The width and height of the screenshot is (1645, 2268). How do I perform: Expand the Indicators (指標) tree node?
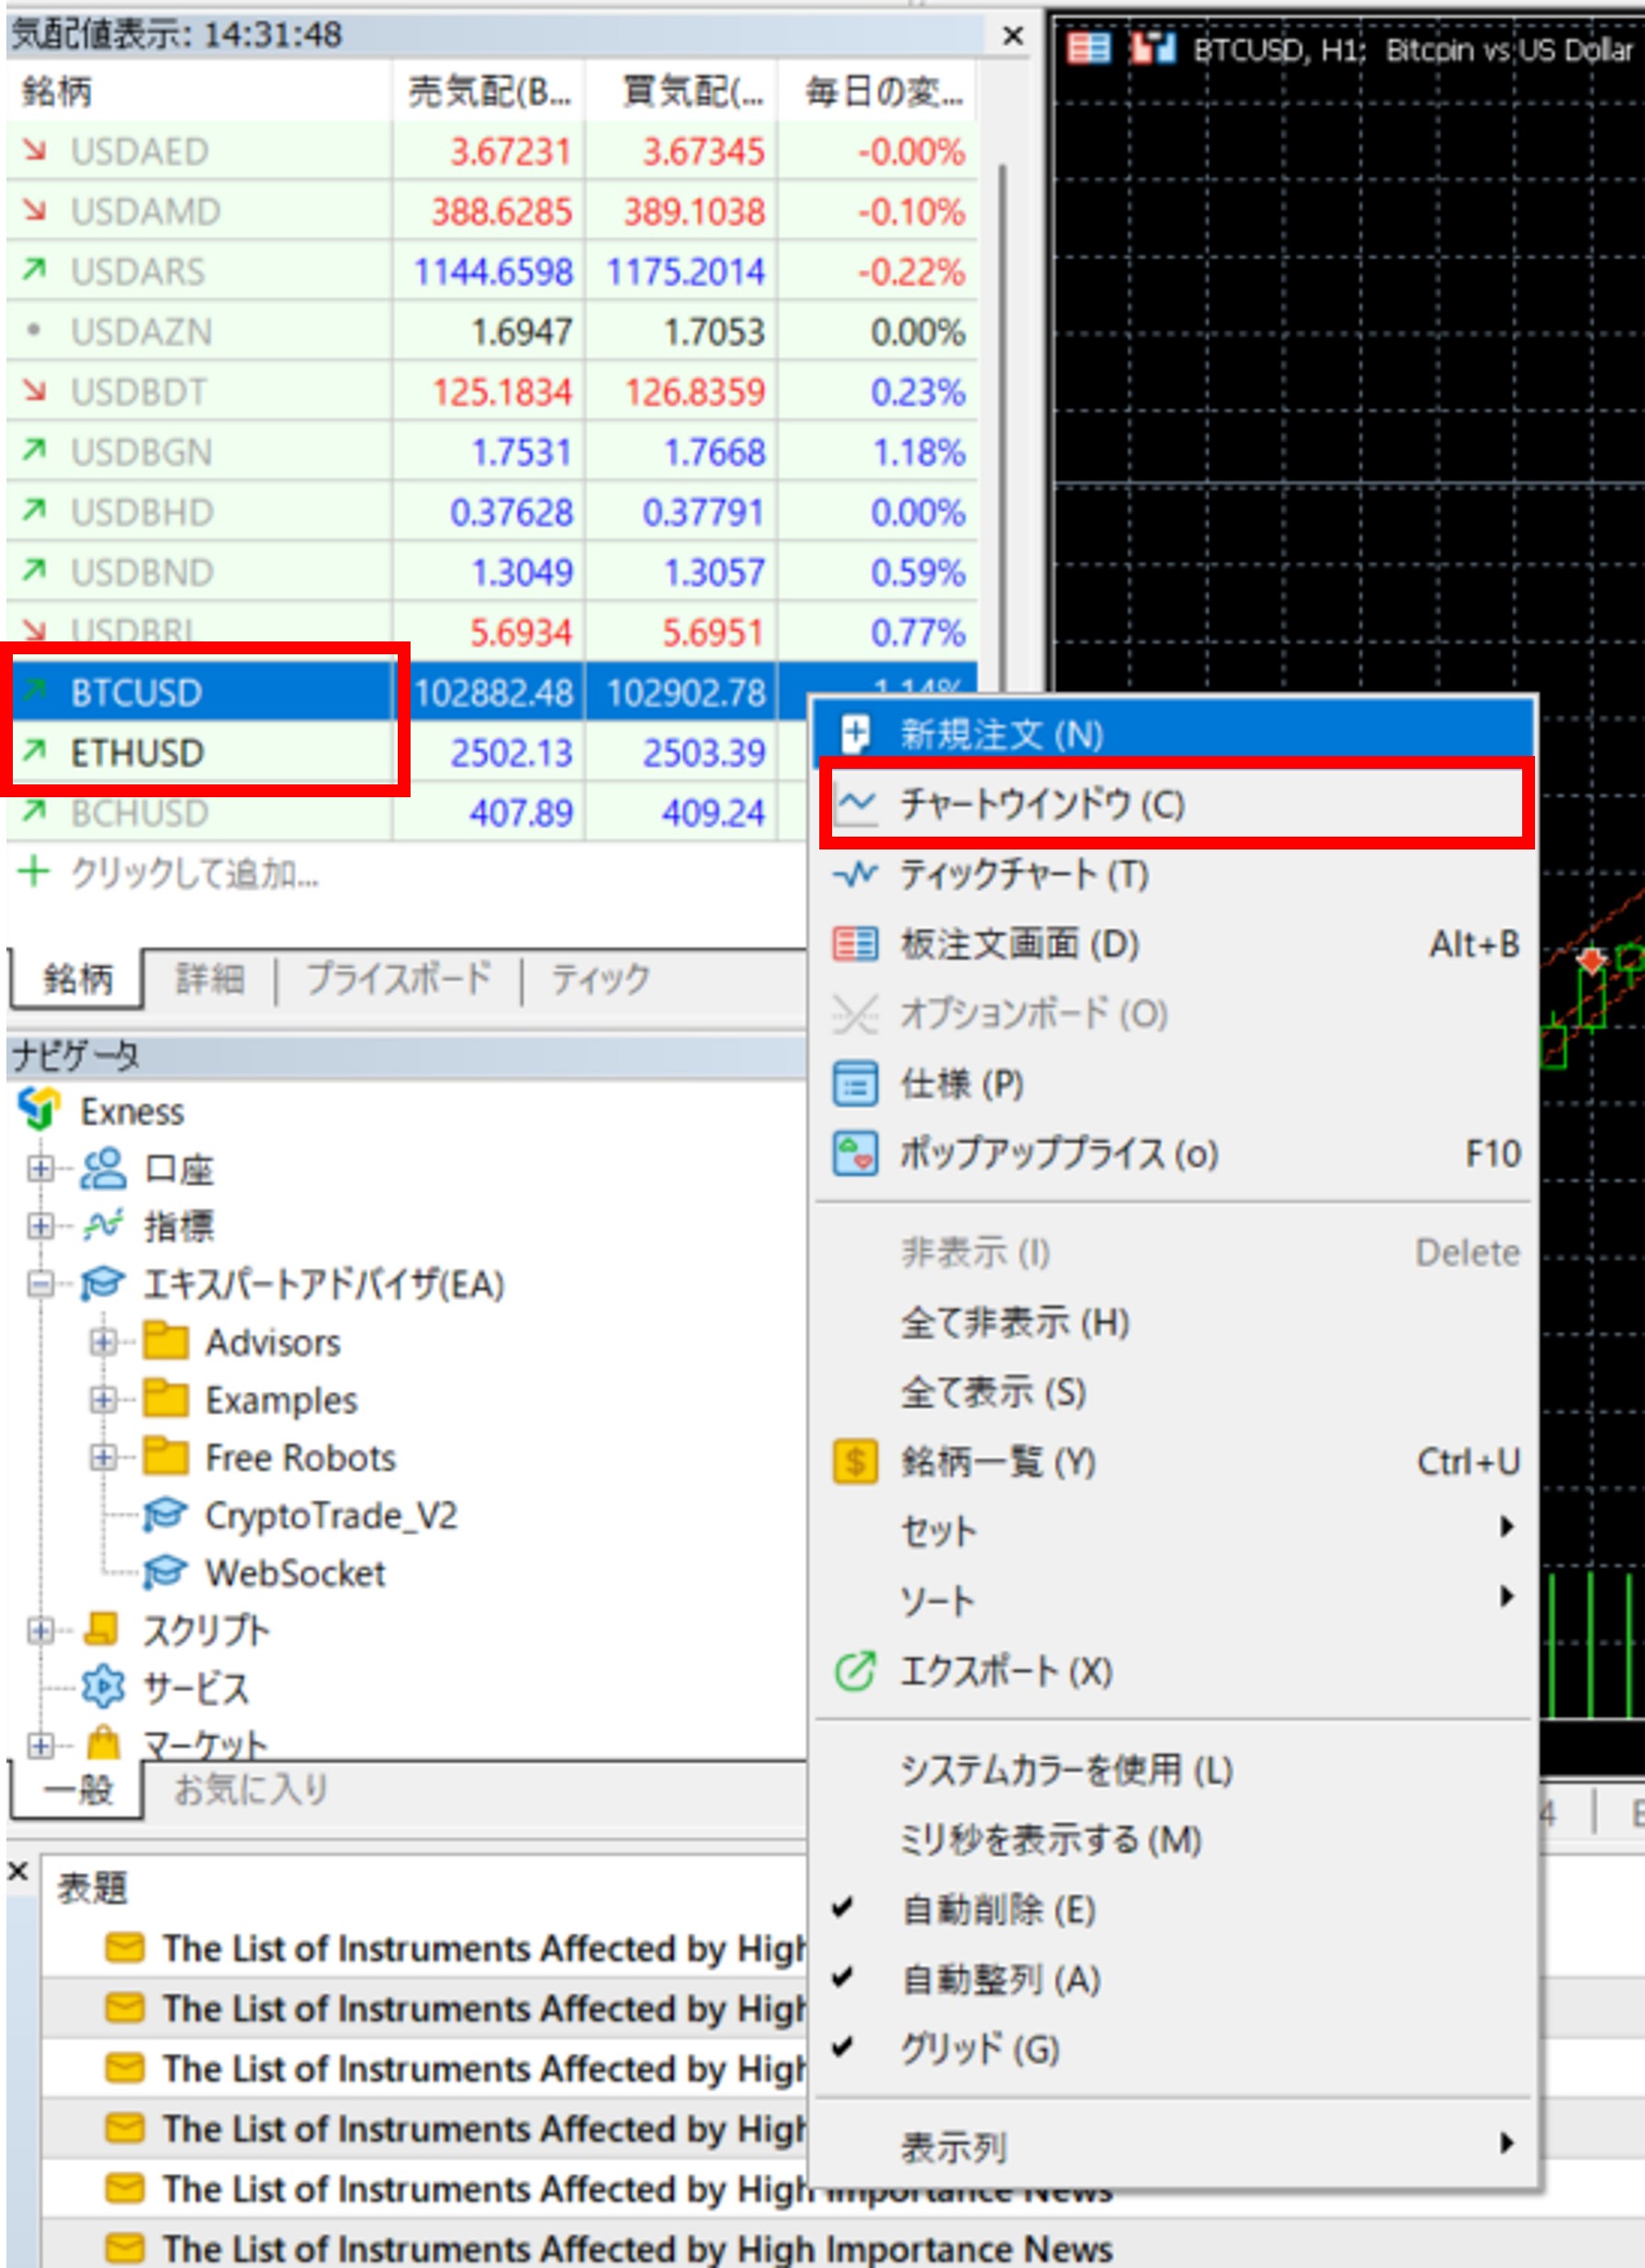point(40,1225)
